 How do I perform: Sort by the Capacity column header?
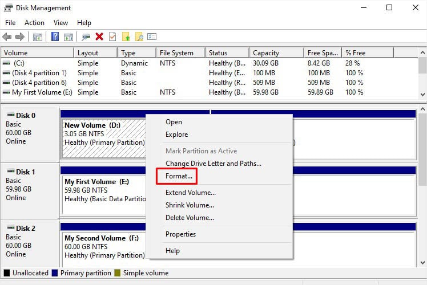pyautogui.click(x=266, y=53)
